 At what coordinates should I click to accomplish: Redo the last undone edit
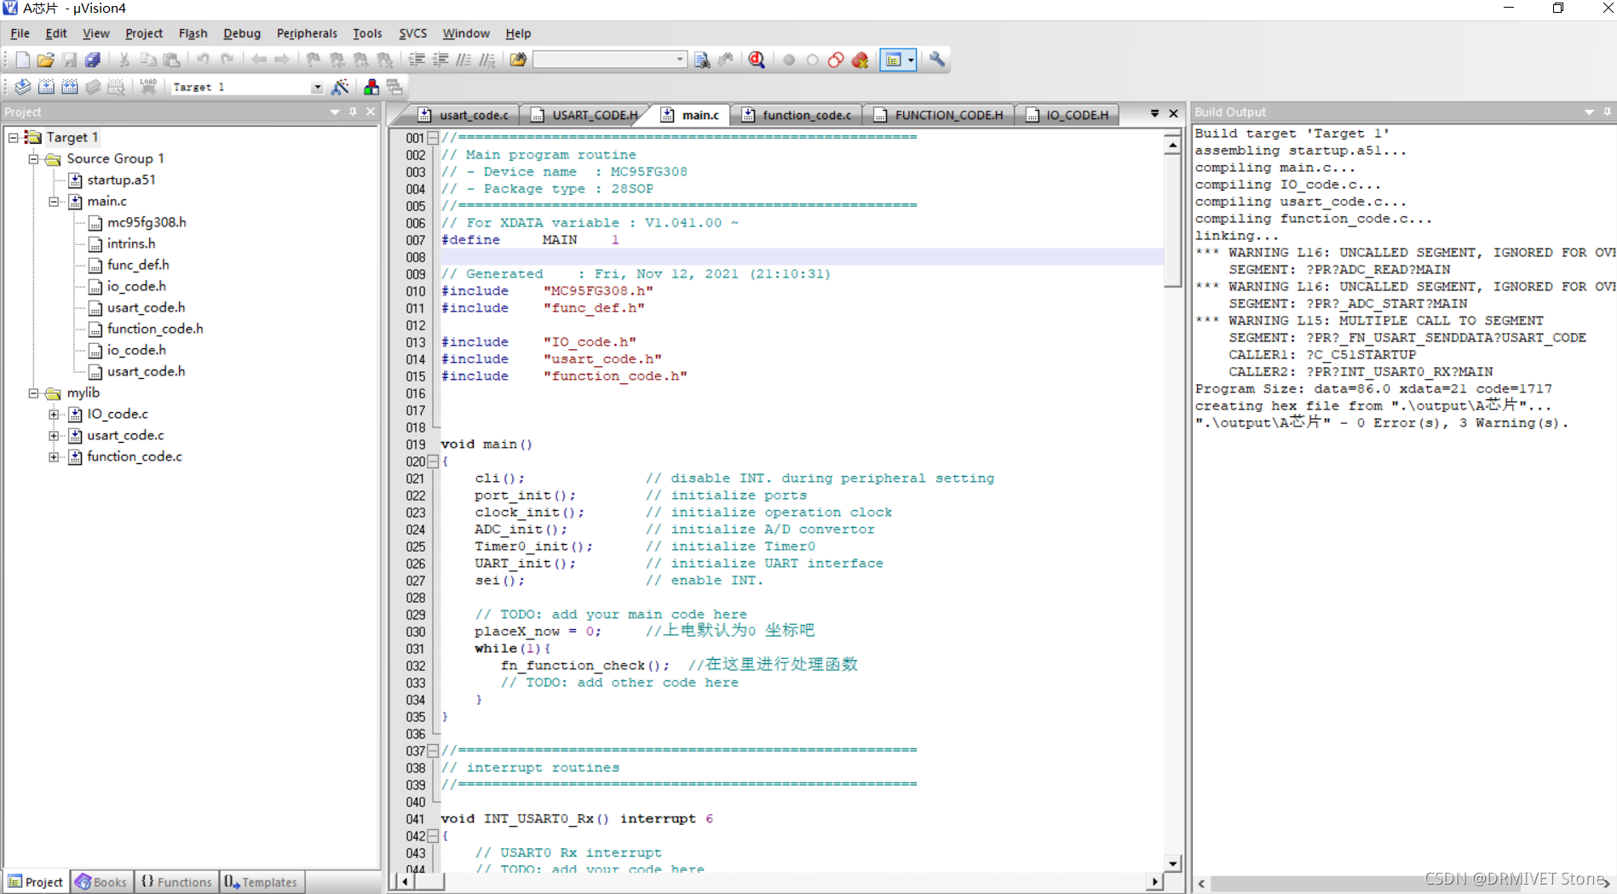227,60
